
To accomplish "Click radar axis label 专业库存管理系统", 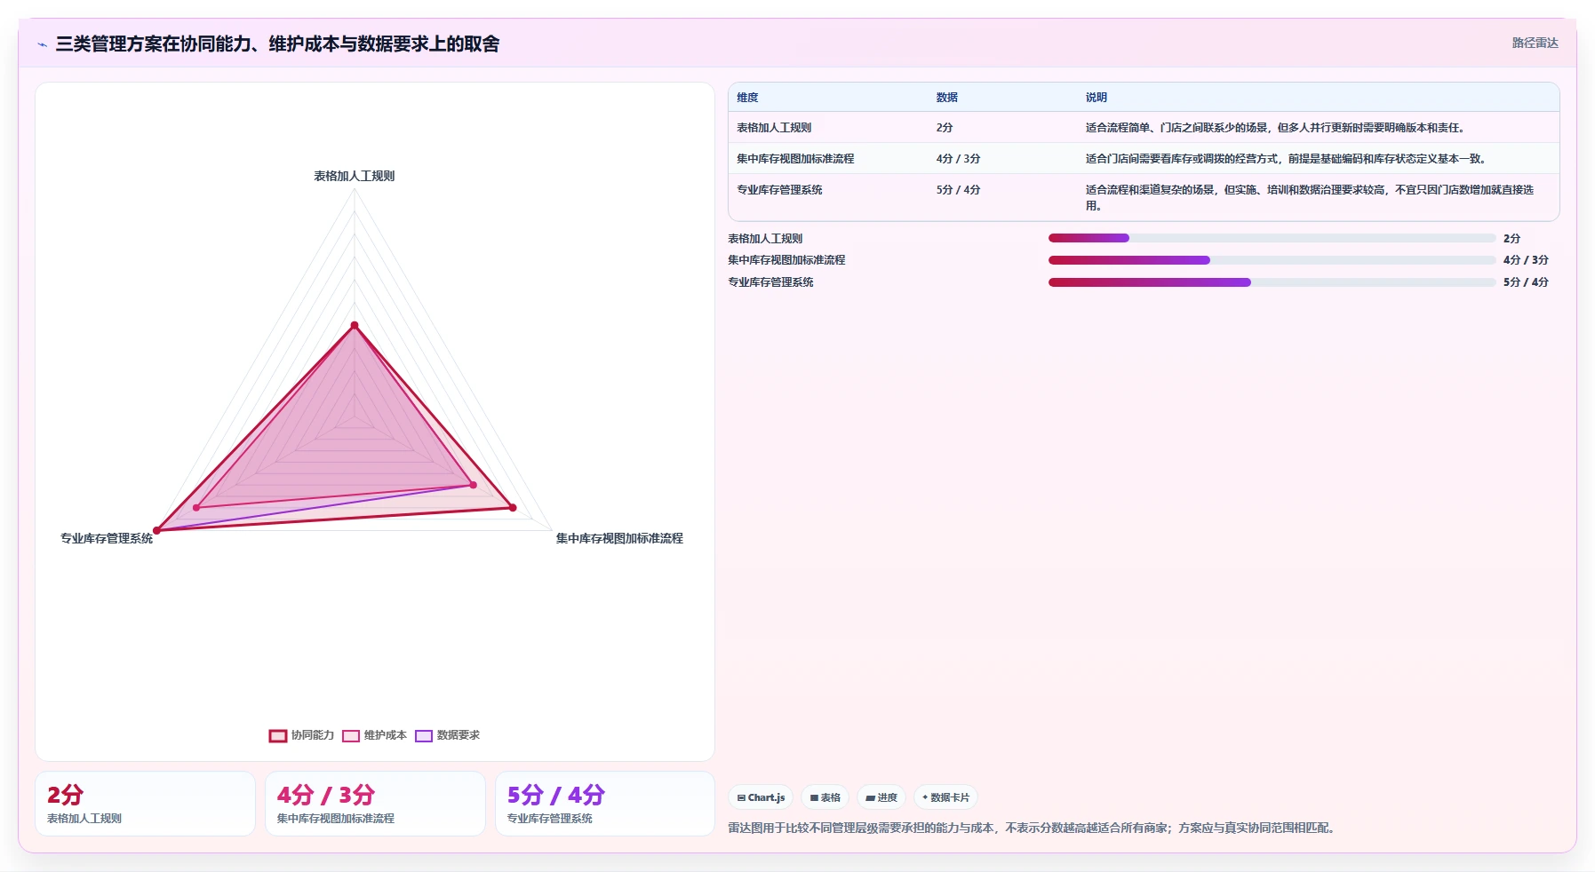I will tap(107, 538).
